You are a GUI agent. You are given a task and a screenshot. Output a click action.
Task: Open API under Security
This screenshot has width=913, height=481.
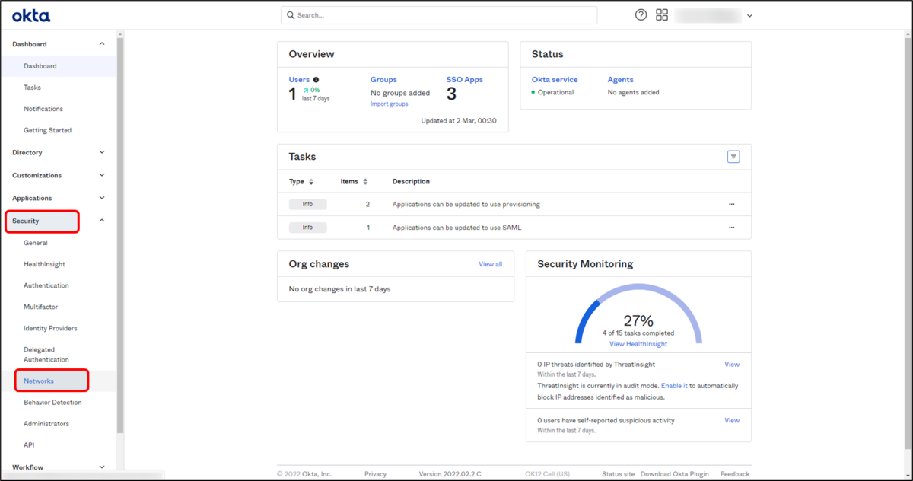point(29,444)
